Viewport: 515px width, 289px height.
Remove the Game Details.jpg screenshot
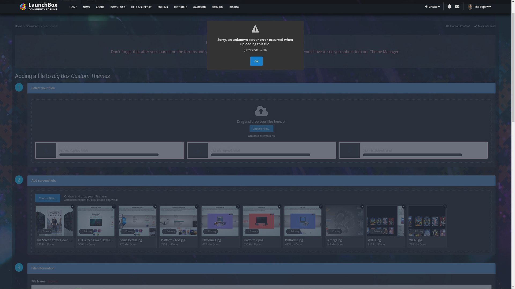(155, 207)
